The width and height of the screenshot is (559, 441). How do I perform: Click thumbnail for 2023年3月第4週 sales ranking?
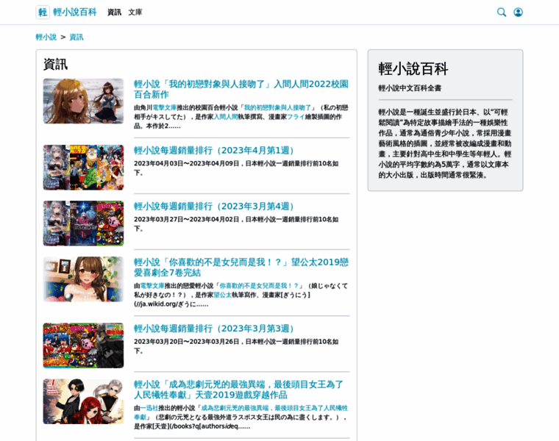click(83, 223)
